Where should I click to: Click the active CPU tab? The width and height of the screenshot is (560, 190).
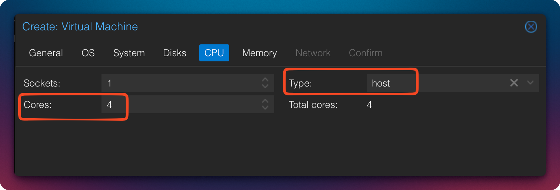tap(214, 53)
